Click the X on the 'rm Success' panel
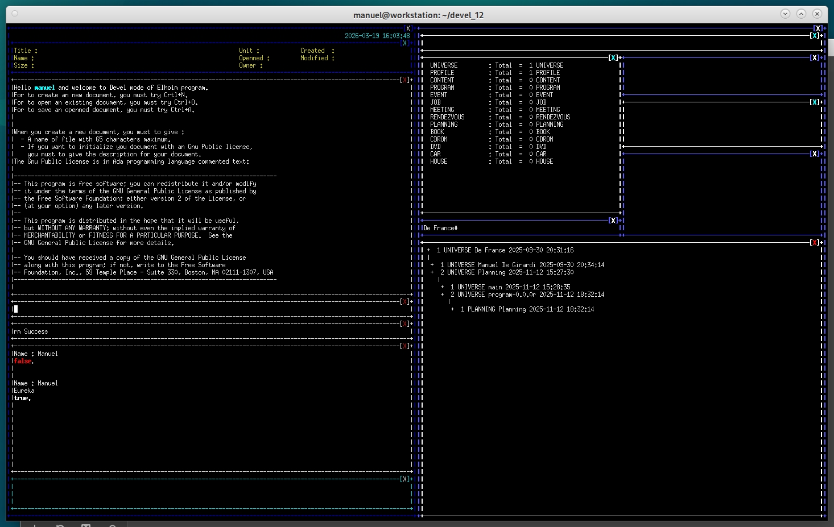The height and width of the screenshot is (527, 834). (405, 324)
